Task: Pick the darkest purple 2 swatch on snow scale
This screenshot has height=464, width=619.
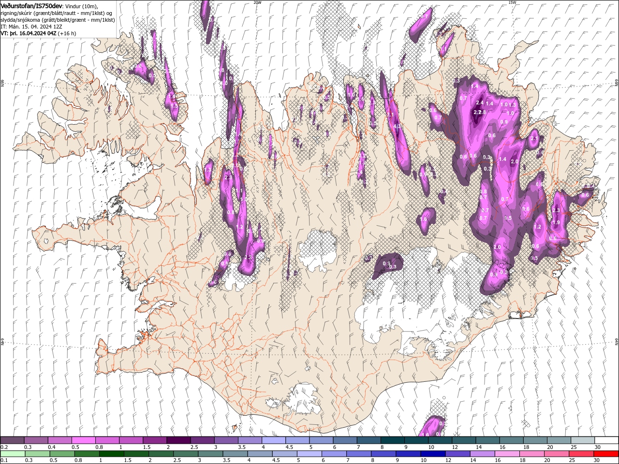Action: [179, 440]
